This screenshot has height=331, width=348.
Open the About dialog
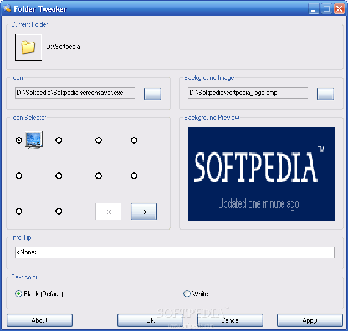pos(39,320)
